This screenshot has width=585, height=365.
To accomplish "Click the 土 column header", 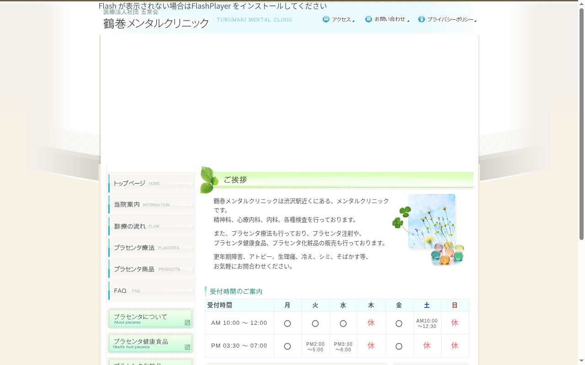I will coord(427,305).
